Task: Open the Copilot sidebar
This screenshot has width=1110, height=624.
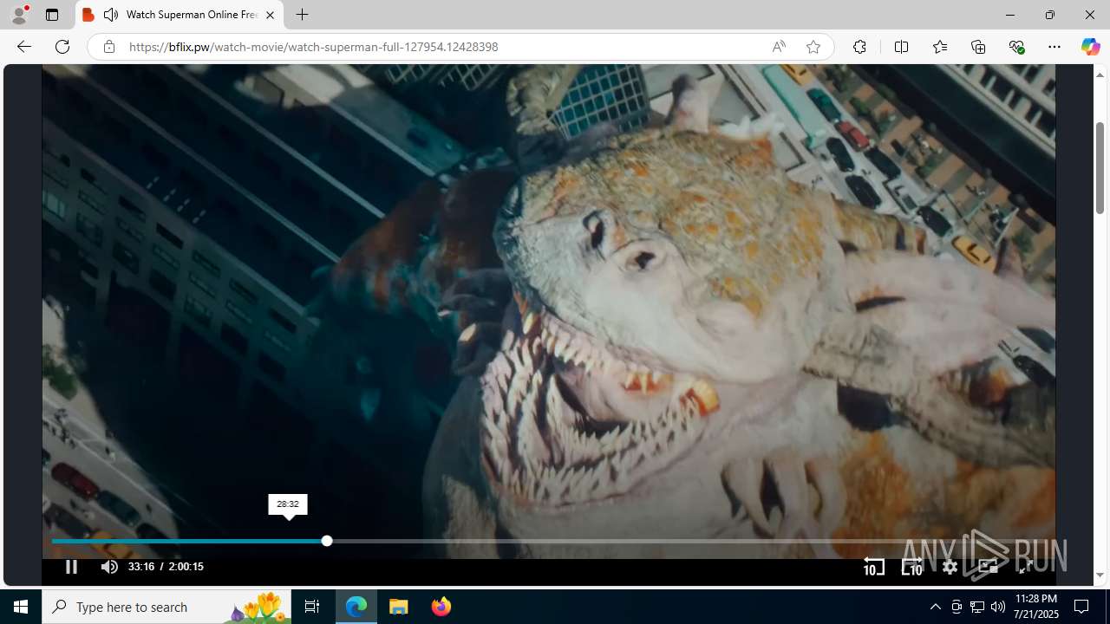Action: (1090, 47)
